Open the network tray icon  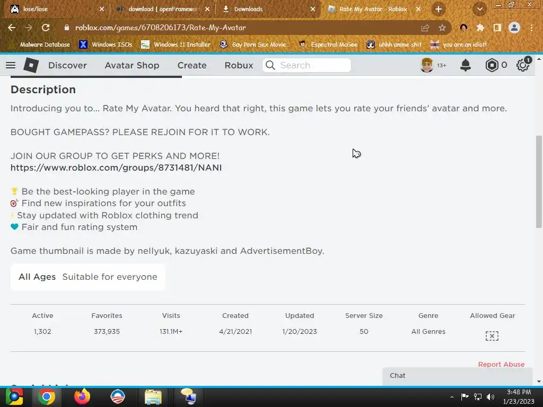[478, 396]
